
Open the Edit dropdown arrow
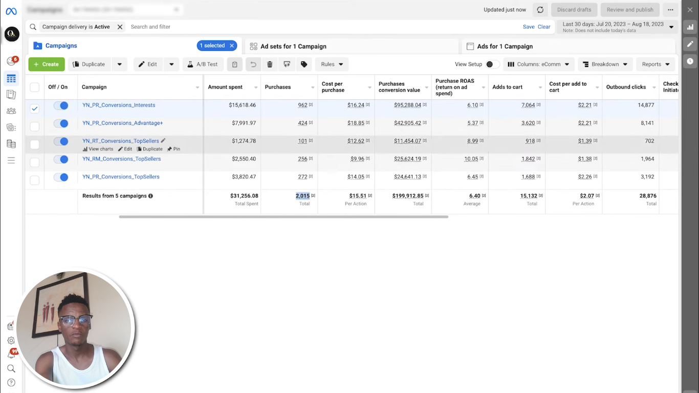pyautogui.click(x=171, y=64)
